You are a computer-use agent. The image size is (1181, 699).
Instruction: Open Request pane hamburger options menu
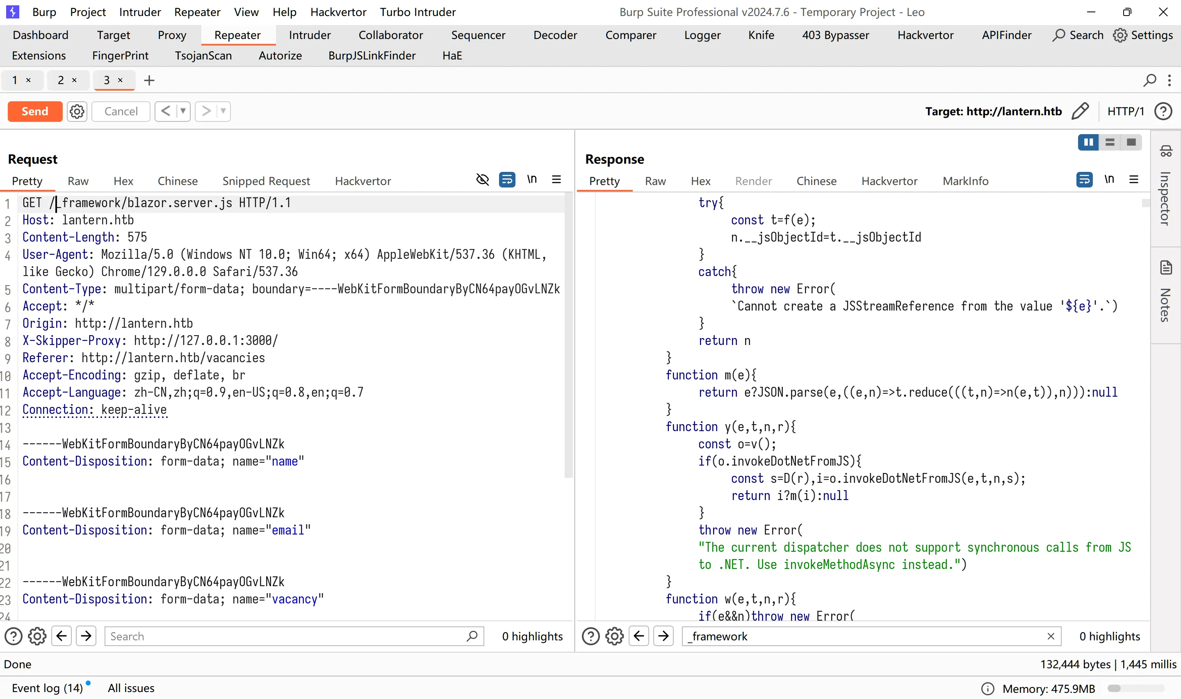tap(556, 179)
